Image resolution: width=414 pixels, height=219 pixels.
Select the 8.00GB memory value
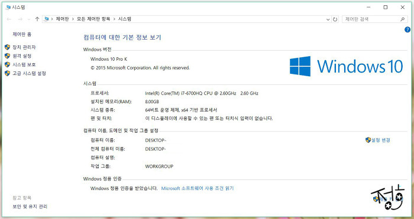pyautogui.click(x=152, y=102)
